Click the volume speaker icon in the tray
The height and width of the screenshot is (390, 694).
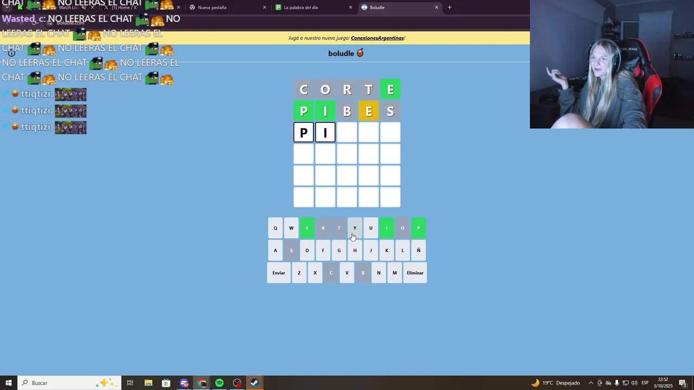634,383
